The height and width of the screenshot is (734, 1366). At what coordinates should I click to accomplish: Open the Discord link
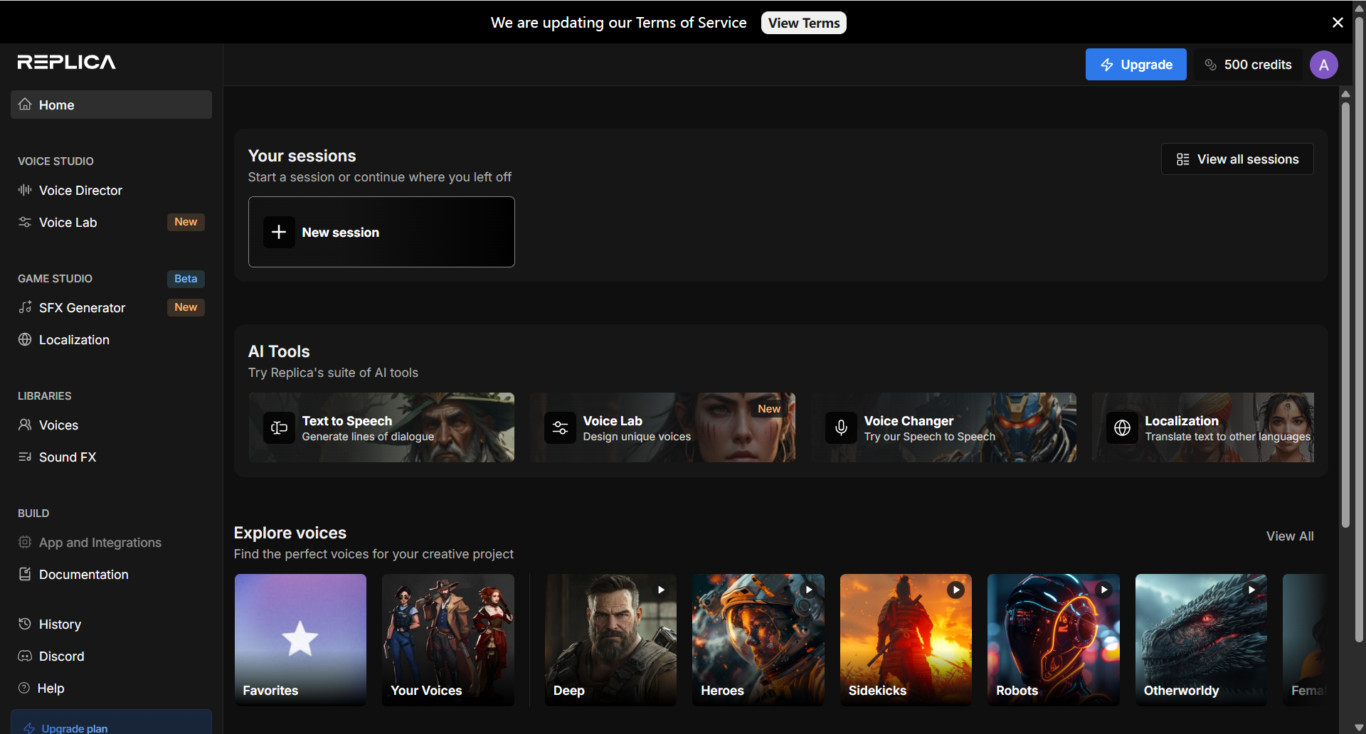(x=111, y=656)
